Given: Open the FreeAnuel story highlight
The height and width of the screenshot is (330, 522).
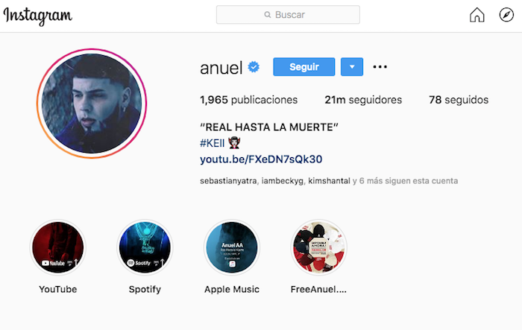Looking at the screenshot, I should coord(318,247).
